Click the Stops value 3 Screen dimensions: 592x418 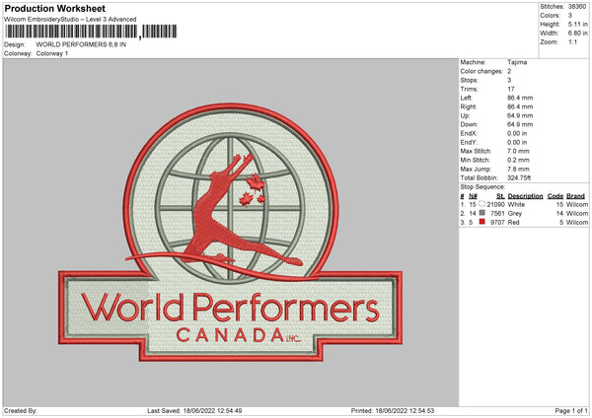coord(509,80)
